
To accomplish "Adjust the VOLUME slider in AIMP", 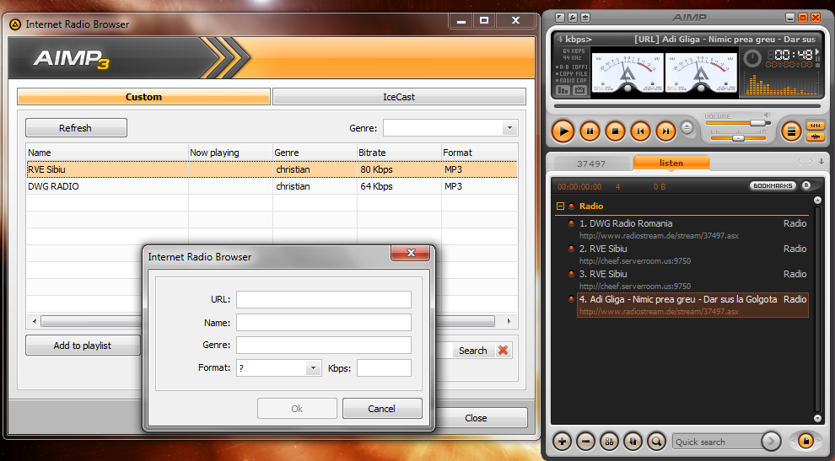I will tap(736, 123).
